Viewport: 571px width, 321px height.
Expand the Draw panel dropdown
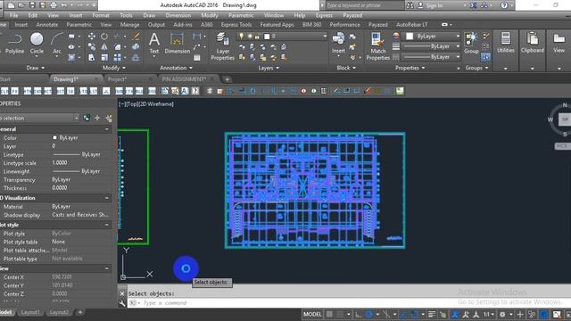36,68
